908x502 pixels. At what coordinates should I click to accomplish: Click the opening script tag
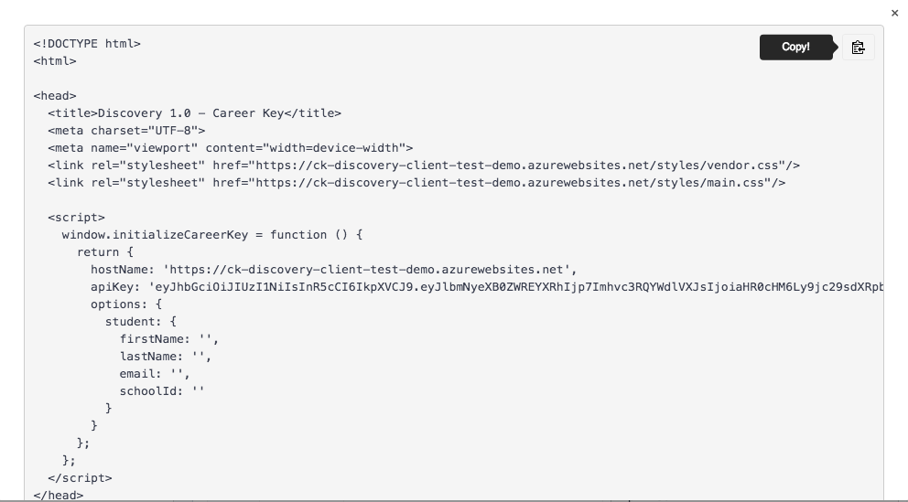[x=77, y=218]
